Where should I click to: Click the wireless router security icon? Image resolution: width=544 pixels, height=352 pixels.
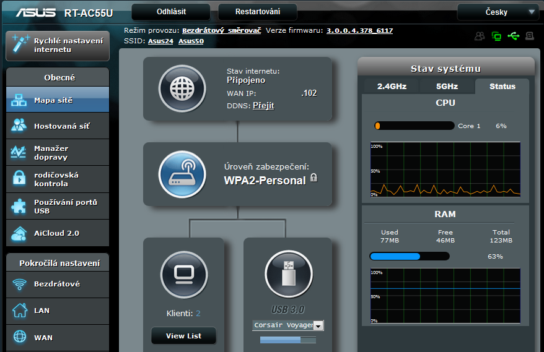pos(182,174)
